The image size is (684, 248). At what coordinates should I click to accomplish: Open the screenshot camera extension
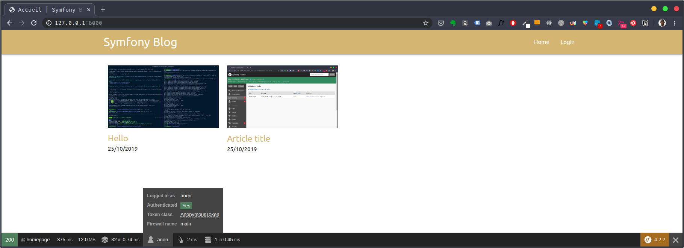coord(489,23)
